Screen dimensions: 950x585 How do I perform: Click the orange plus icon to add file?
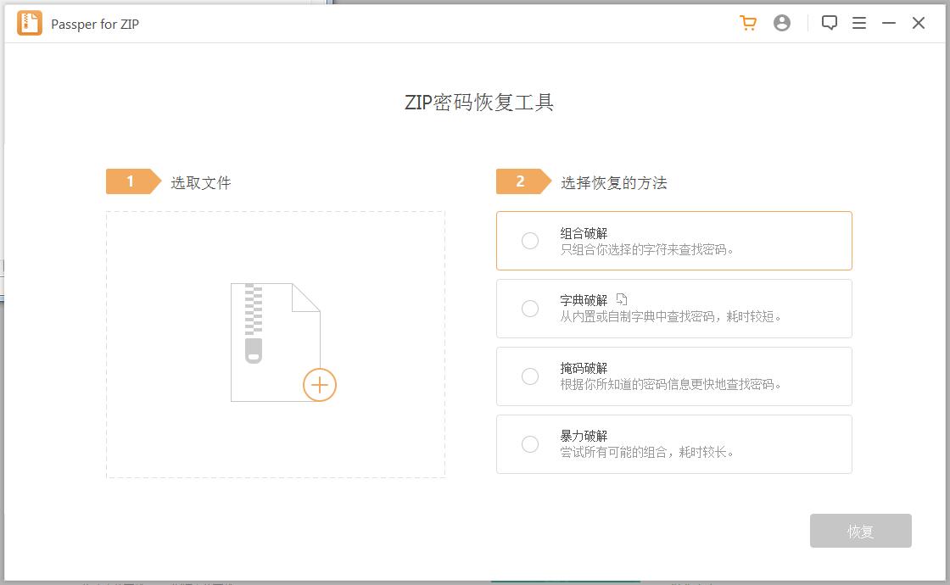(320, 385)
